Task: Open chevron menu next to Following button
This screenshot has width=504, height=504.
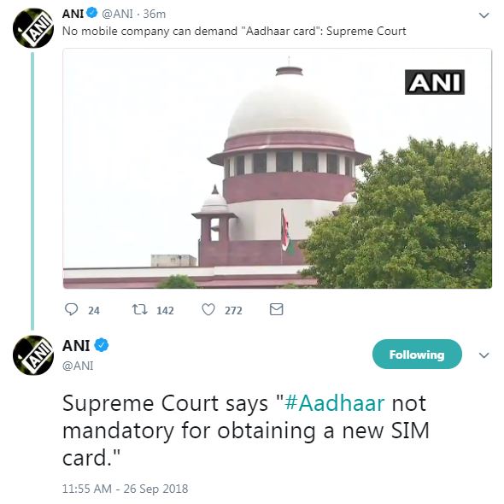Action: coord(483,355)
